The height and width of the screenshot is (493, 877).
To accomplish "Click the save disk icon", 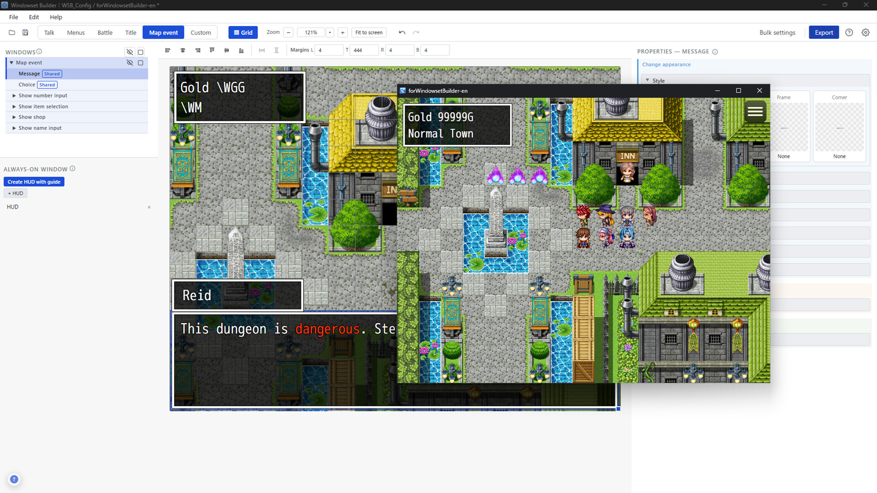I will [x=26, y=32].
